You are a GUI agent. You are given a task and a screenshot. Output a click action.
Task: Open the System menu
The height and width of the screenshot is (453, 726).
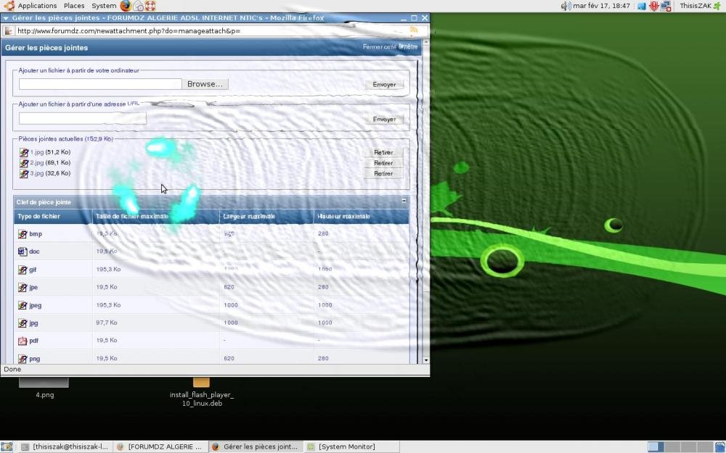pyautogui.click(x=104, y=6)
